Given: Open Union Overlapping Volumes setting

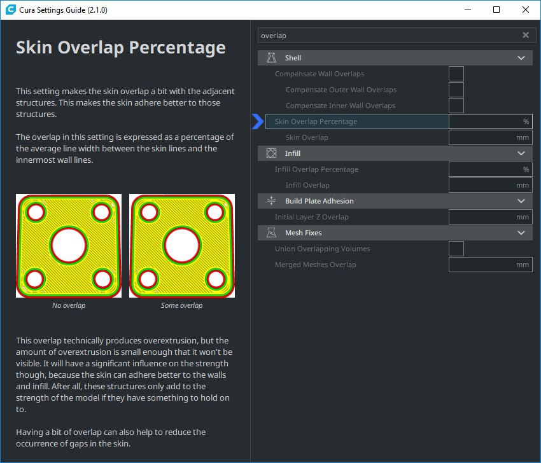Looking at the screenshot, I should tap(322, 249).
